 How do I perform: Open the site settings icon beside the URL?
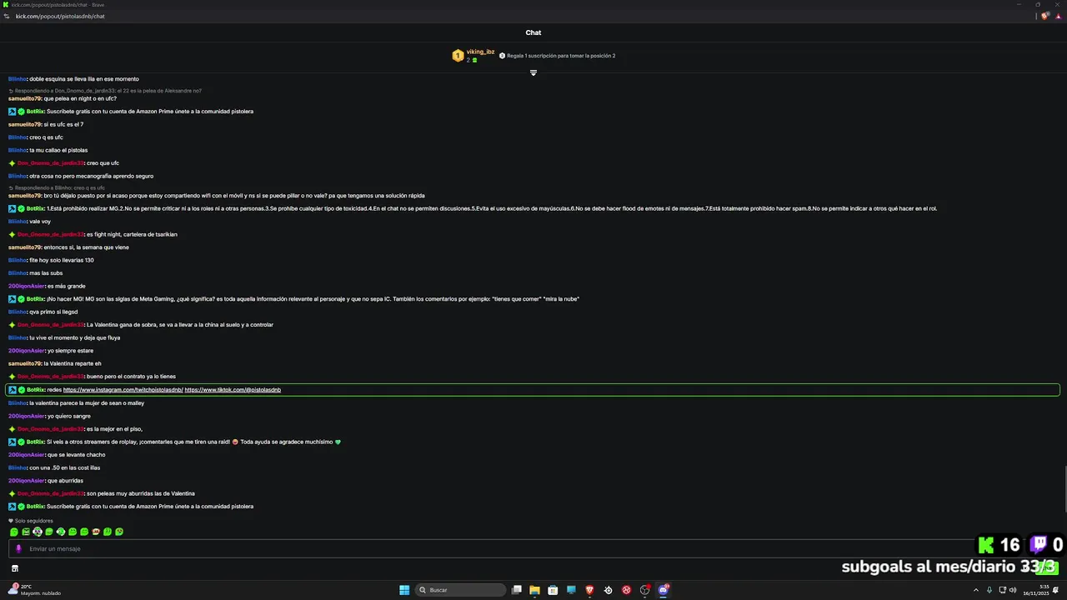coord(7,16)
